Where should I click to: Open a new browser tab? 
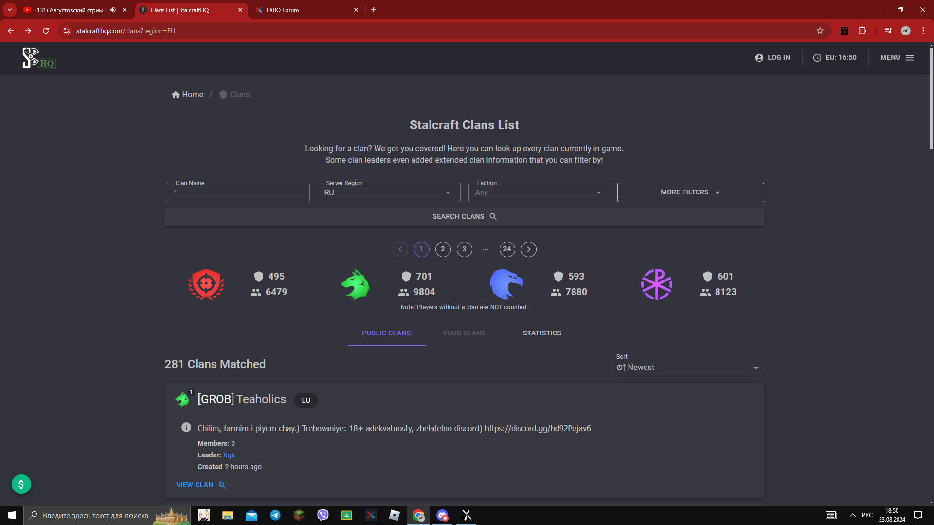tap(374, 10)
